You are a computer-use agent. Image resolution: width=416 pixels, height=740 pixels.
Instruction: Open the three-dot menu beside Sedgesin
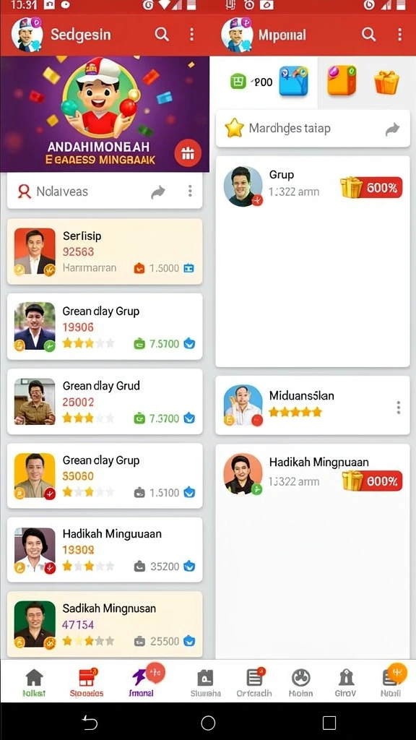(191, 35)
